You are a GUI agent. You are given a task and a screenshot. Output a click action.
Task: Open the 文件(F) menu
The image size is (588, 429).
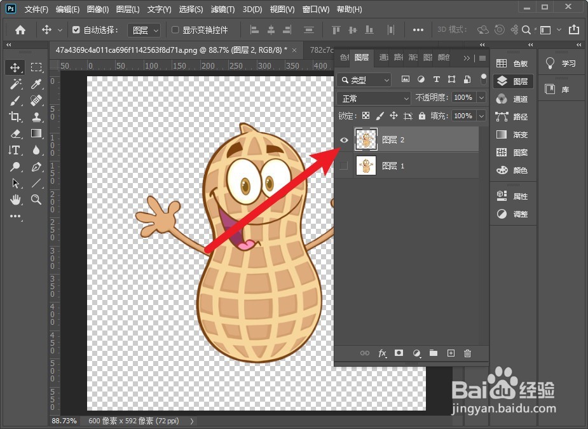[x=36, y=10]
